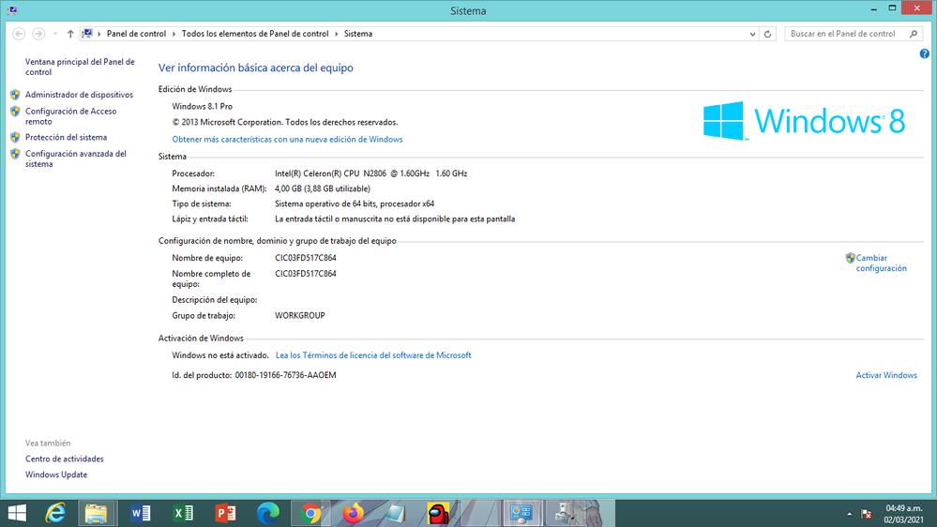Select the Control Panel taskbar button

tap(521, 513)
